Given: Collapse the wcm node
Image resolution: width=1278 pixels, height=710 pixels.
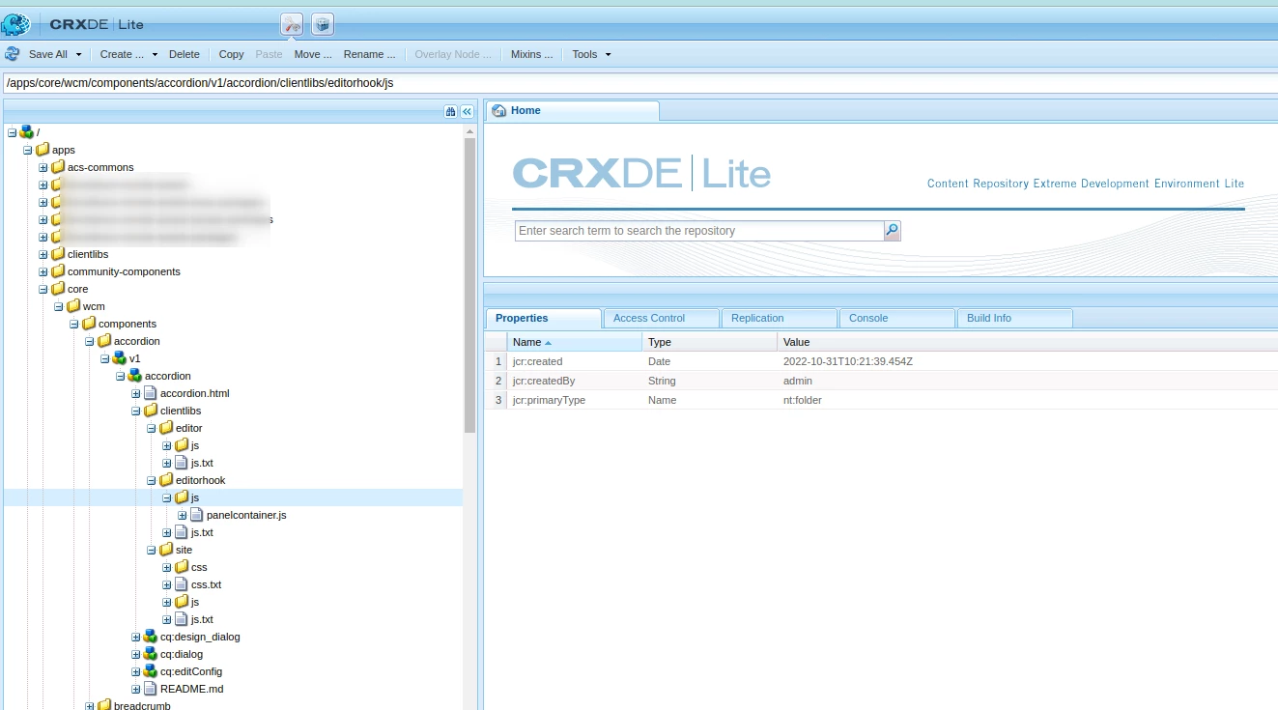Looking at the screenshot, I should pyautogui.click(x=59, y=306).
